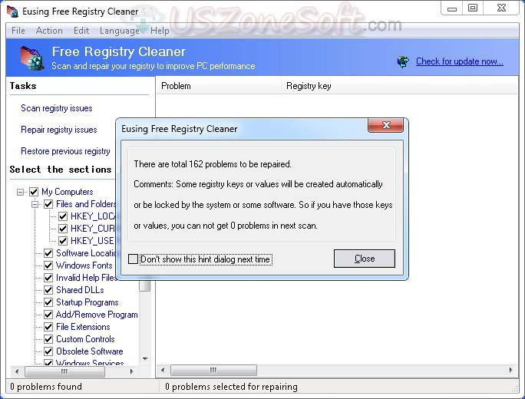
Task: Collapse the My Computers tree node
Action: click(x=21, y=192)
